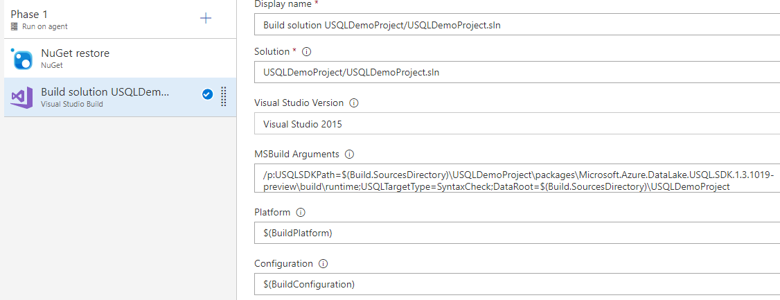
Task: Open info tooltip for MSBuild Arguments
Action: point(349,155)
